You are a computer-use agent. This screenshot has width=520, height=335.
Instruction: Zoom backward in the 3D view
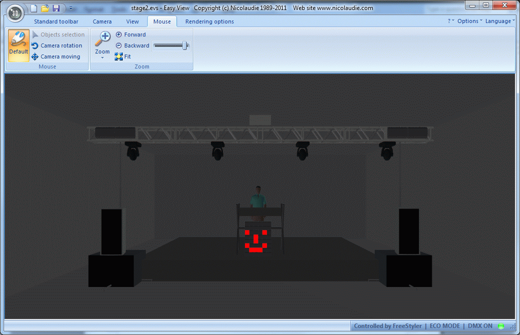click(x=132, y=45)
